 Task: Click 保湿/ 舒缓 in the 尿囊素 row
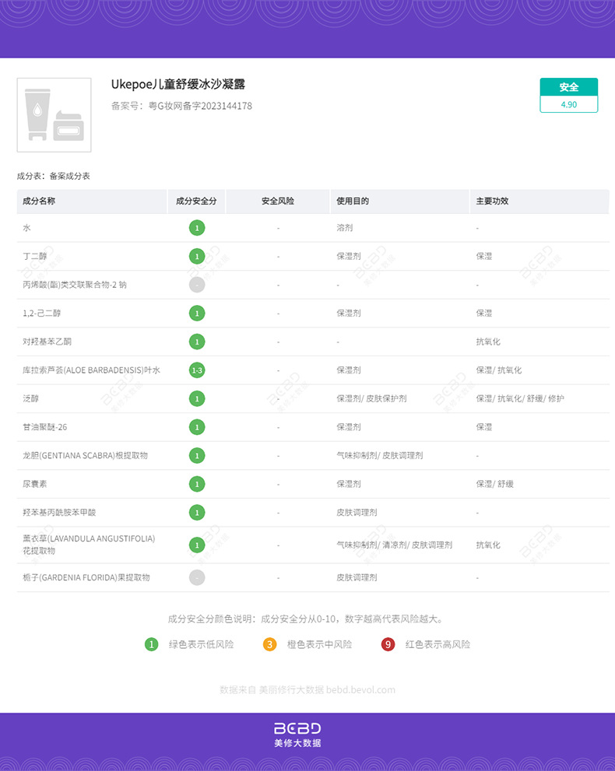495,485
